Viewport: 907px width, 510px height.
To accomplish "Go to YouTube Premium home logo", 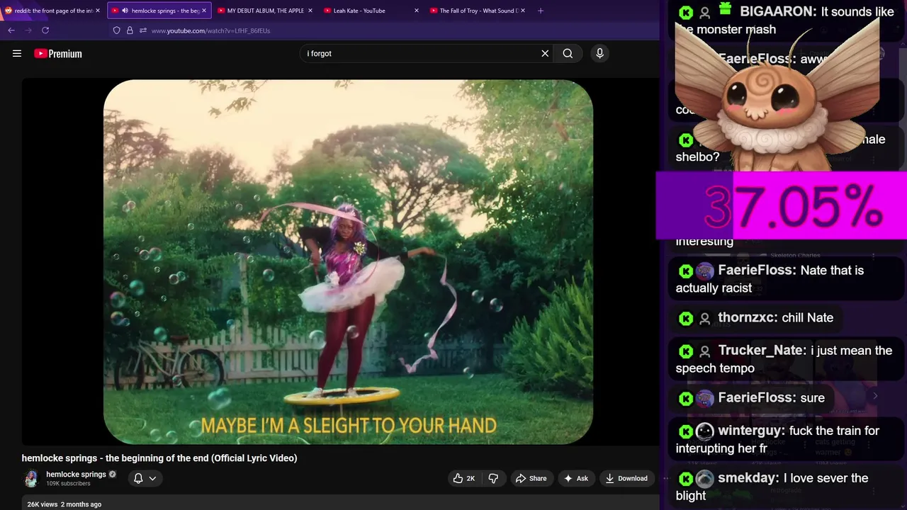I will [58, 53].
